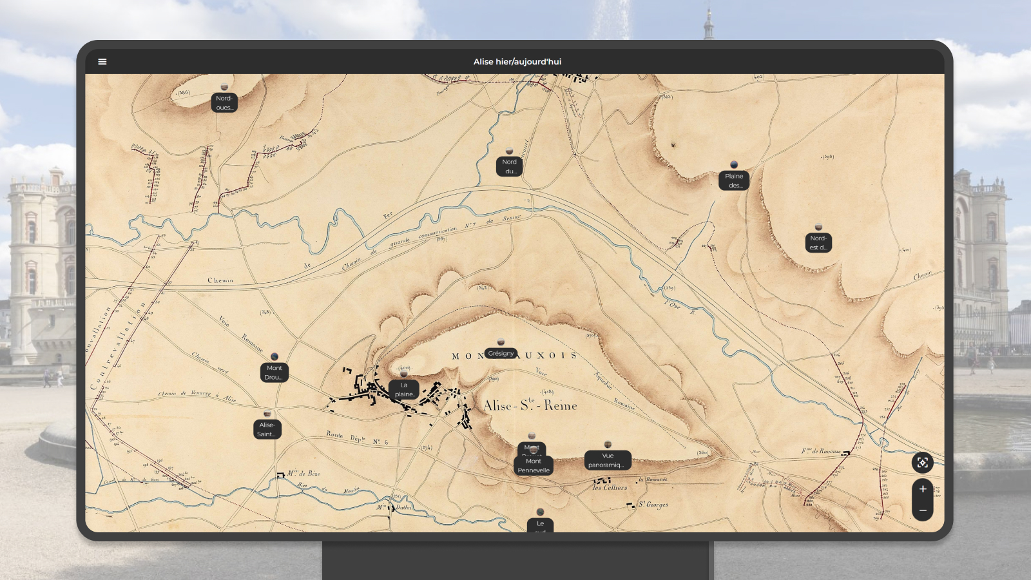
Task: Open the Mont Pennevelle marker
Action: tap(534, 465)
